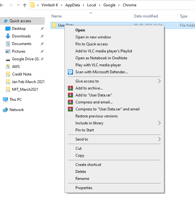Sort by Type column header
Screen dimensions: 195x204
(184, 16)
